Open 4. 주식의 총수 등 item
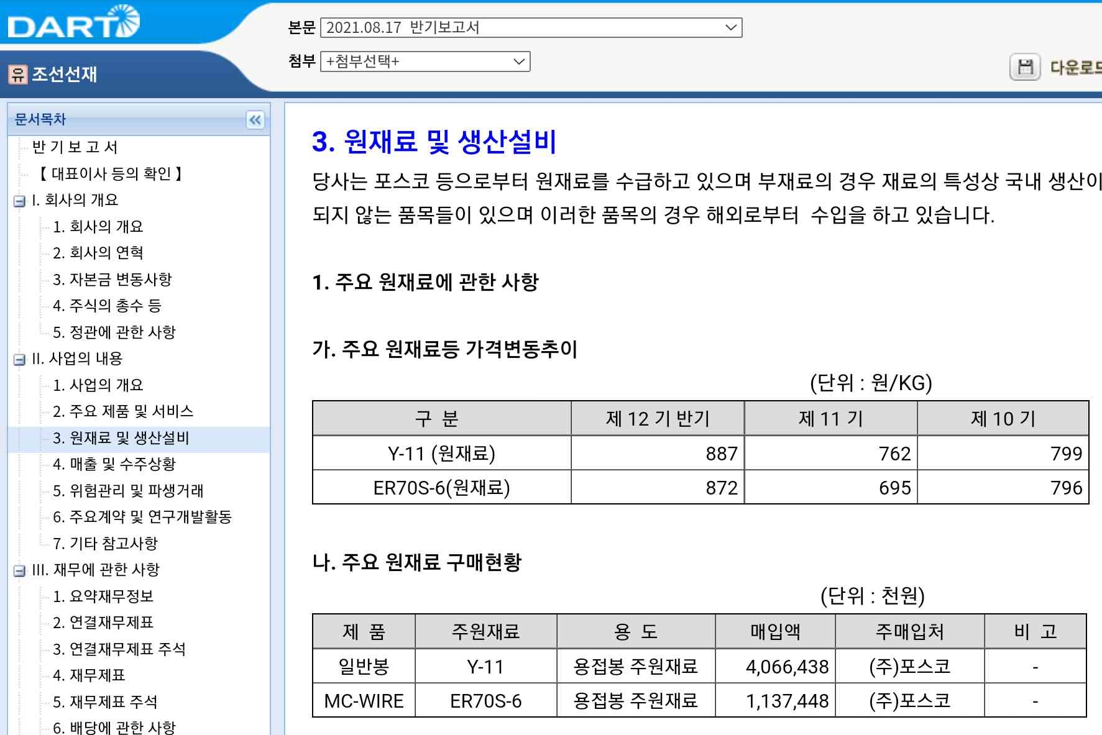1102x735 pixels. 107,306
